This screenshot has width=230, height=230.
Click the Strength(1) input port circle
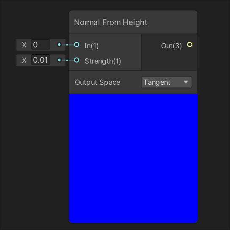point(77,60)
